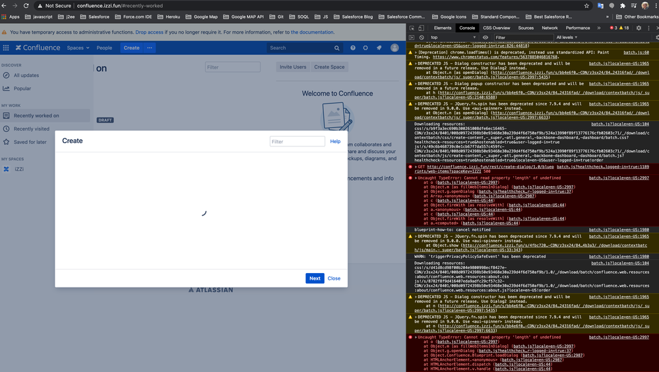
Task: Expand more DevTools tabs chevron
Action: (x=599, y=28)
